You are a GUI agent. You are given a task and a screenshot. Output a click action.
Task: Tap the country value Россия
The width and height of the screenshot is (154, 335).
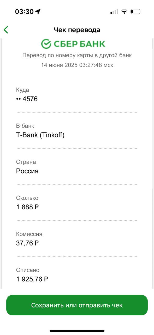pos(27,171)
